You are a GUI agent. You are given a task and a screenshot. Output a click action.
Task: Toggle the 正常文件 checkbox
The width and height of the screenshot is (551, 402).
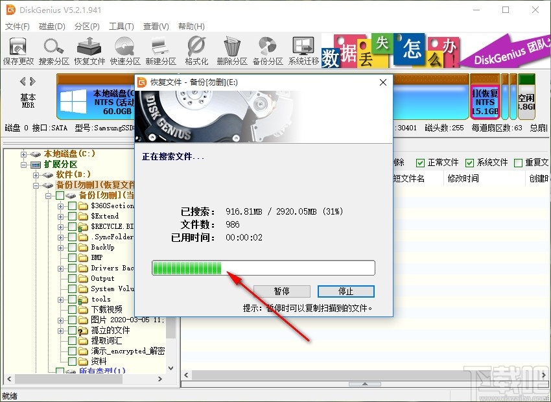[420, 163]
